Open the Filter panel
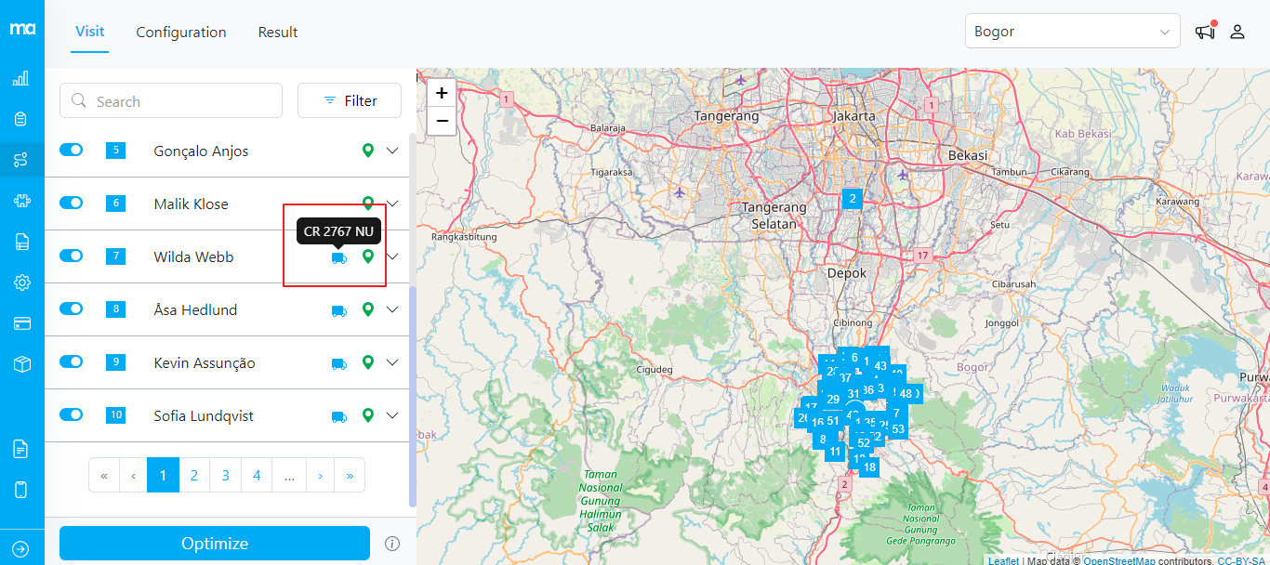The width and height of the screenshot is (1270, 565). 350,99
